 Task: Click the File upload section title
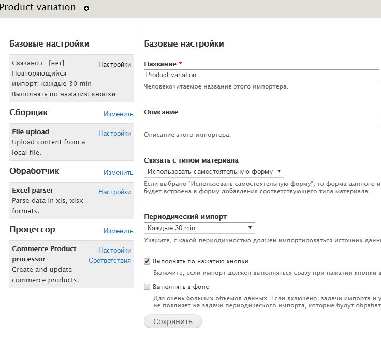[x=31, y=131]
